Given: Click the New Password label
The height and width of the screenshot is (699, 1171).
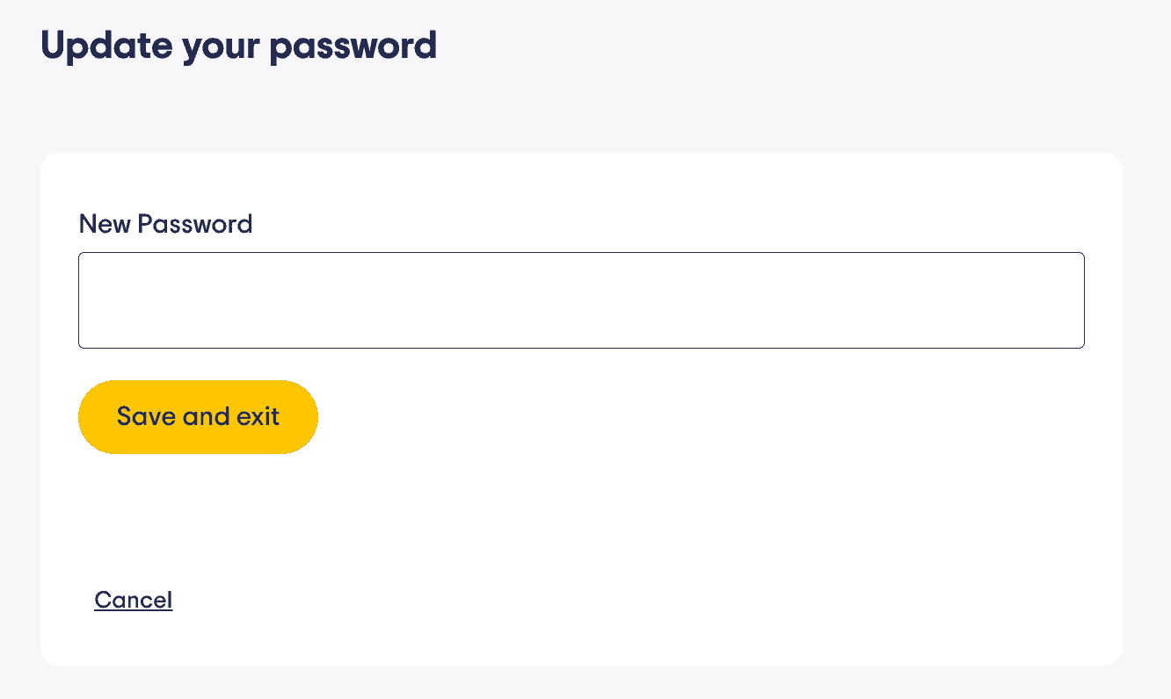Looking at the screenshot, I should click(165, 224).
